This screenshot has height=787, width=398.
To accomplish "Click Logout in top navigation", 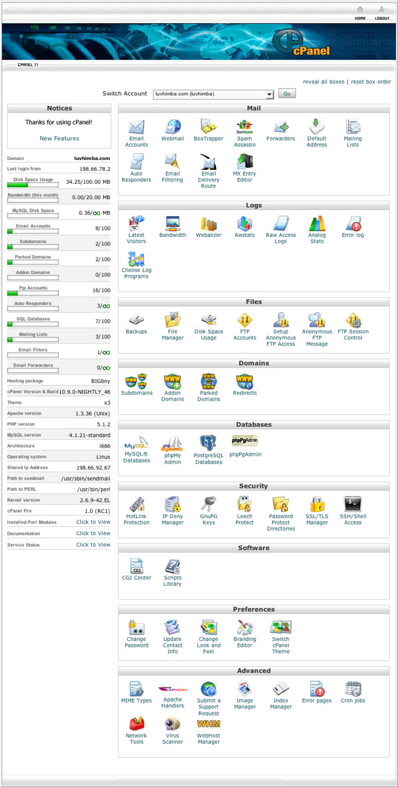I will click(x=382, y=13).
